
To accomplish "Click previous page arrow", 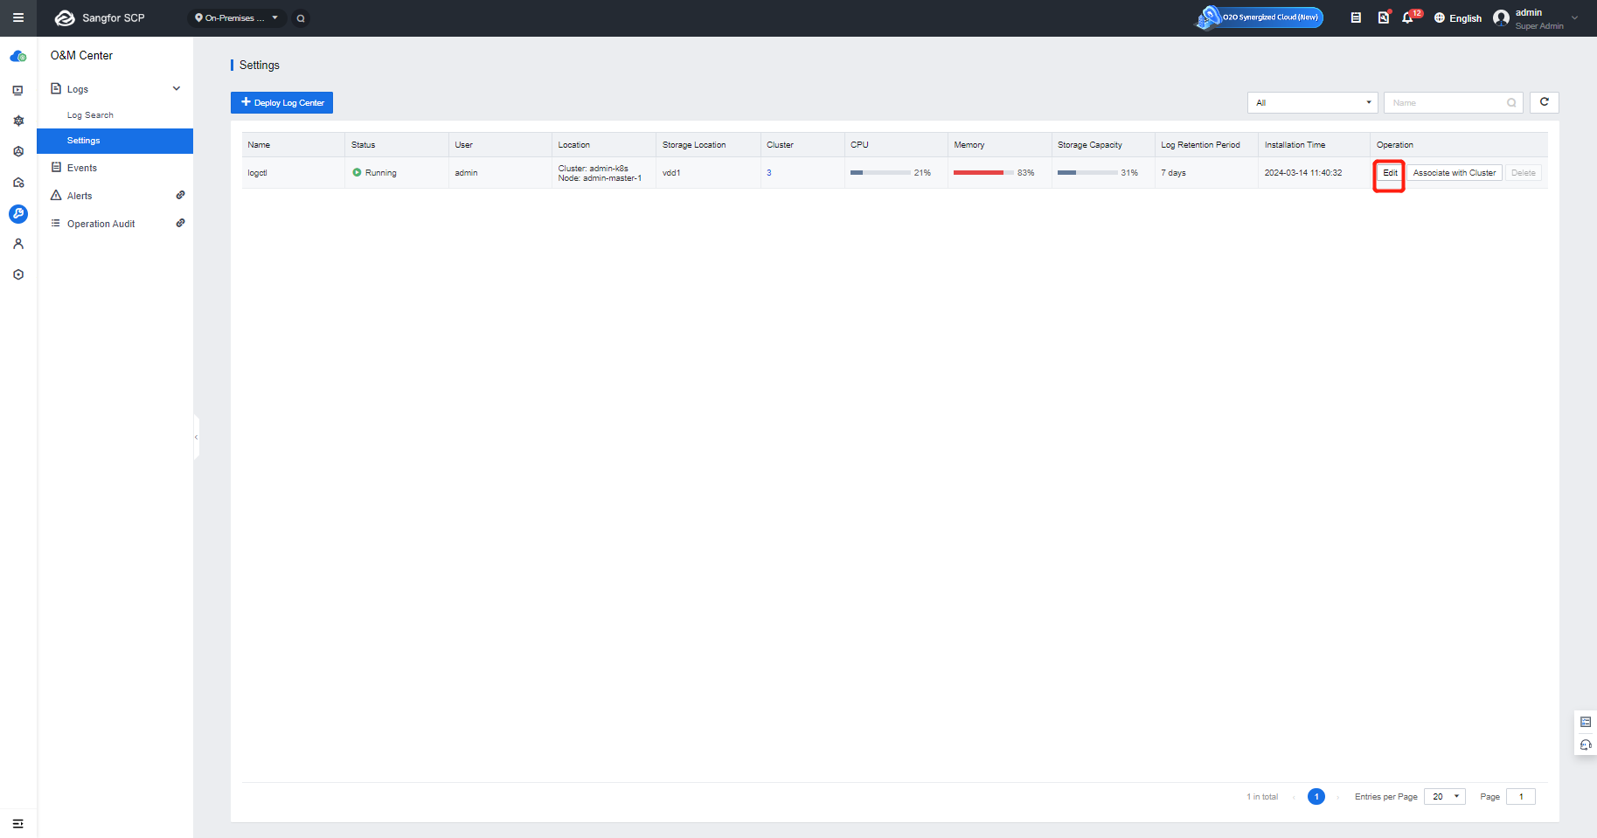I will 1294,797.
